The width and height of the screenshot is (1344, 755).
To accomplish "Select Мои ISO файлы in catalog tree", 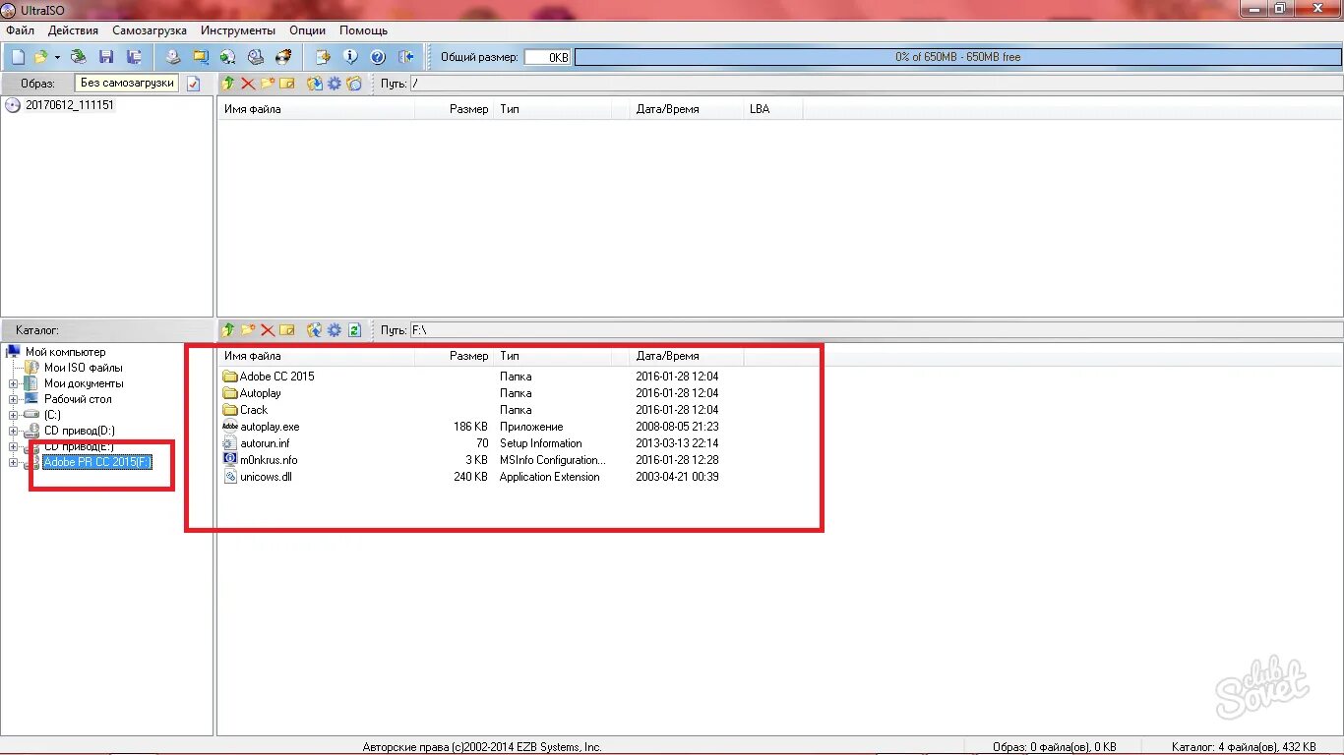I will point(84,368).
